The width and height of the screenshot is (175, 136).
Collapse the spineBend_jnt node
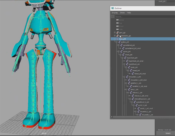(118, 45)
